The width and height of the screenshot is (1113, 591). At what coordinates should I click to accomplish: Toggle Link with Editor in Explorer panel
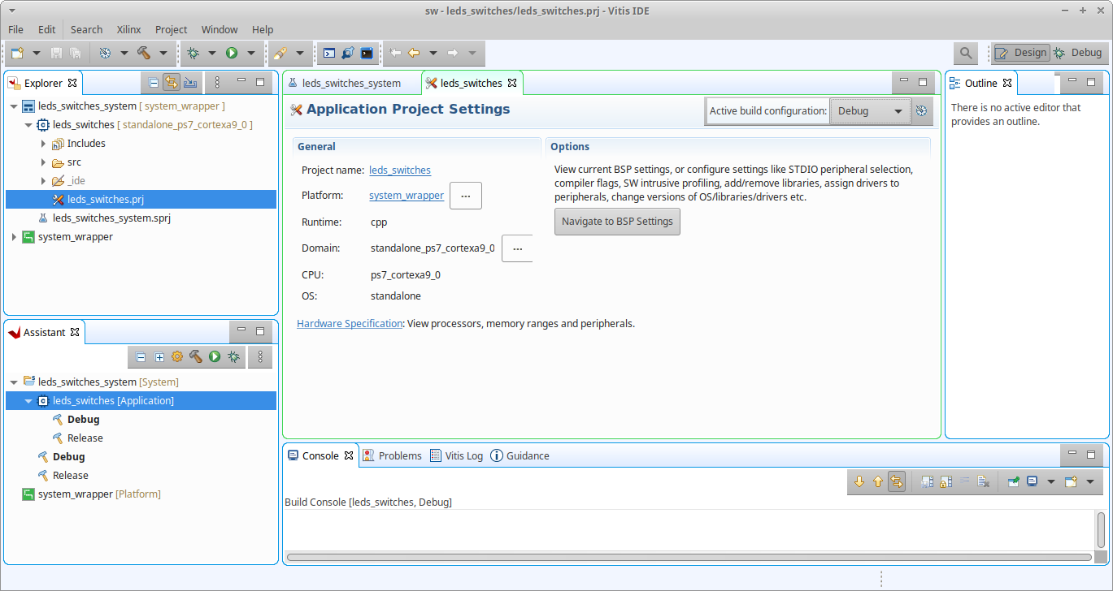(172, 82)
